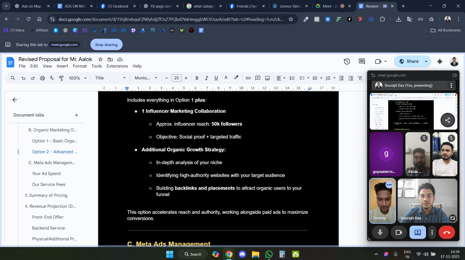The height and width of the screenshot is (260, 465).
Task: Toggle bold formatting
Action: coord(197,78)
